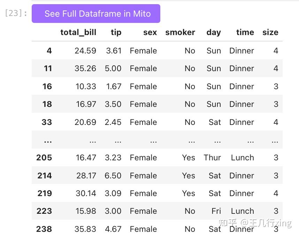Image resolution: width=299 pixels, height=236 pixels.
Task: Click the sex column header
Action: [x=150, y=32]
